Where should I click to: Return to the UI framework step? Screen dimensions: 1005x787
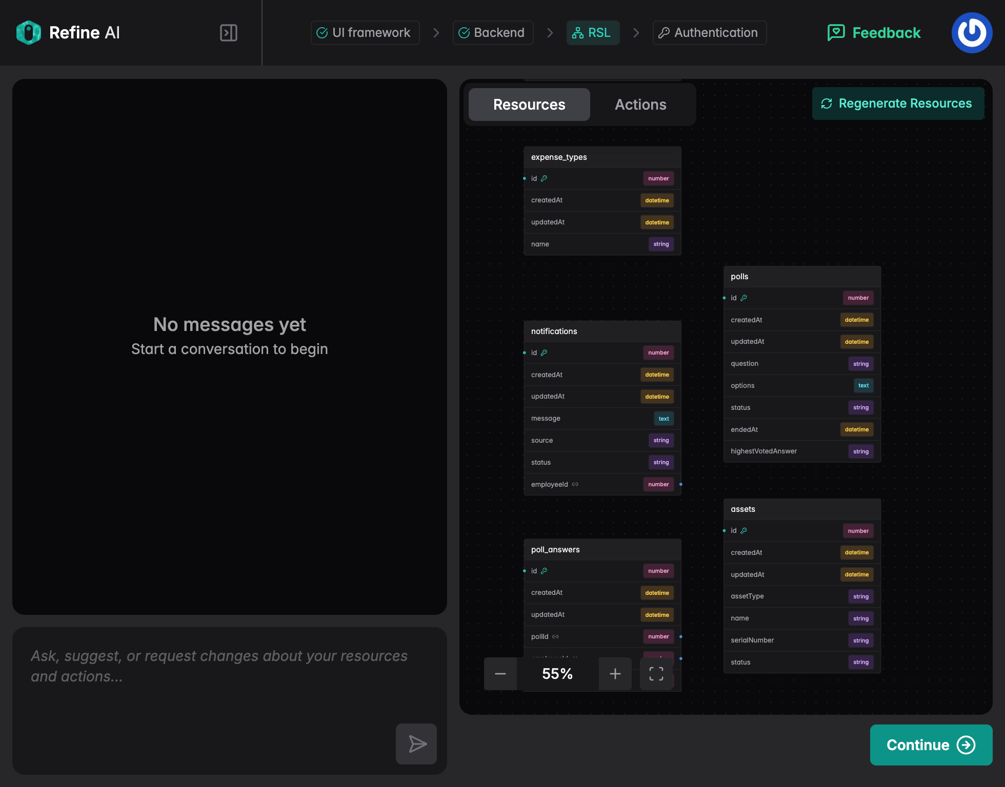(365, 32)
